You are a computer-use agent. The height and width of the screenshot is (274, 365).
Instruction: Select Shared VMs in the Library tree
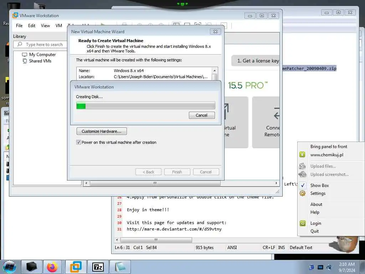click(x=40, y=61)
